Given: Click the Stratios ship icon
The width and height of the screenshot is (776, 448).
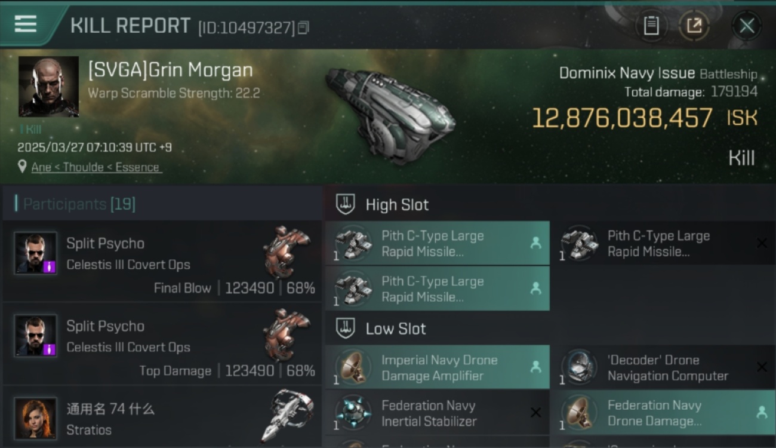Looking at the screenshot, I should coord(287,416).
